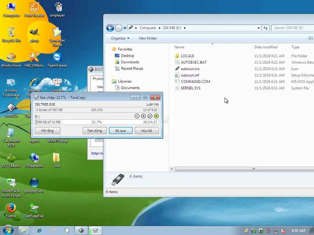Launch gimp desktop shortcut

tap(34, 35)
